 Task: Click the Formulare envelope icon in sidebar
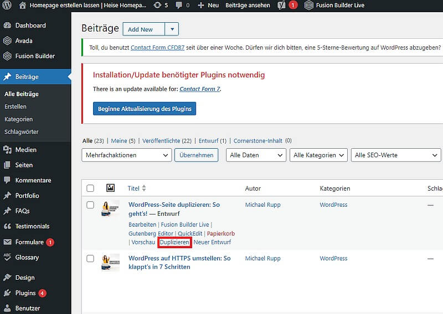pyautogui.click(x=7, y=242)
